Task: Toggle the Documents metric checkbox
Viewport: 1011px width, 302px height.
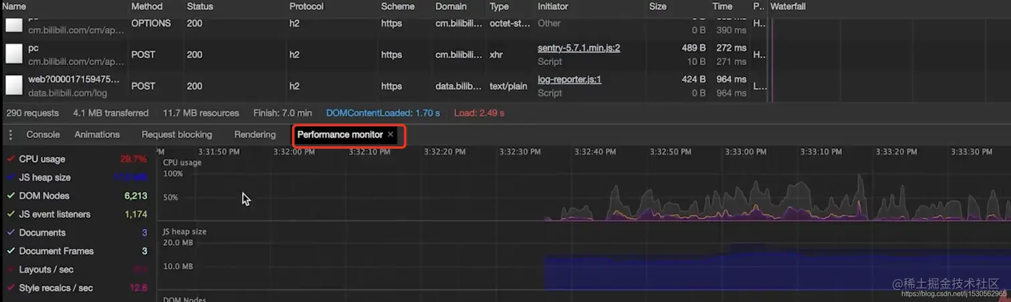Action: tap(11, 233)
